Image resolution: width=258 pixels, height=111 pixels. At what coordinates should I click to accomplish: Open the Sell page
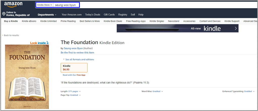tap(133, 15)
